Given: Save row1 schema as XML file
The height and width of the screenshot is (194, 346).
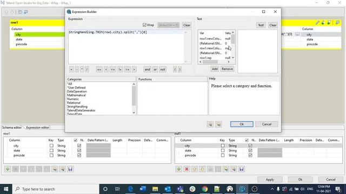Looking at the screenshot, I should 70,169.
